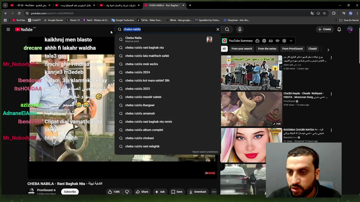Open the browser Extensions puzzle icon

334,13
